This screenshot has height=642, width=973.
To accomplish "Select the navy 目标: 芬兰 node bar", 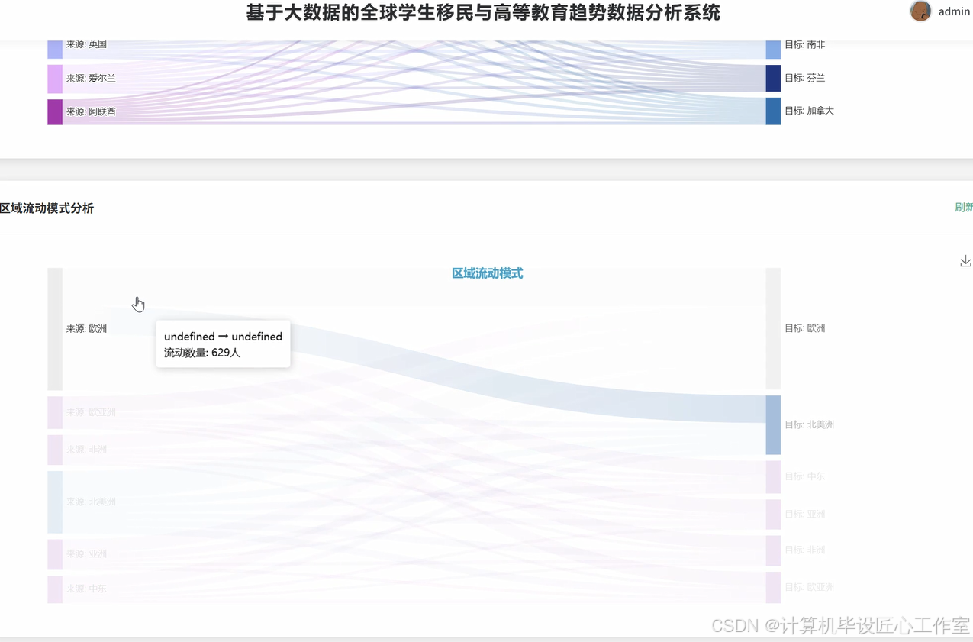I will click(x=773, y=78).
